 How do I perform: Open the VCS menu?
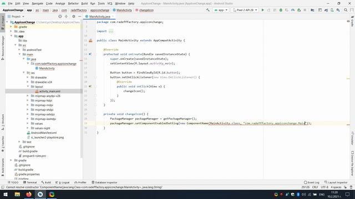[x=110, y=3]
